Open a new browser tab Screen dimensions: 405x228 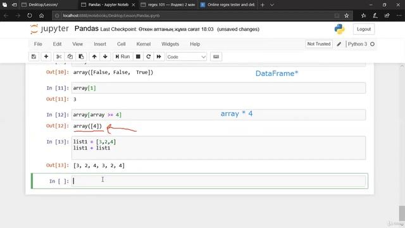[x=263, y=4]
